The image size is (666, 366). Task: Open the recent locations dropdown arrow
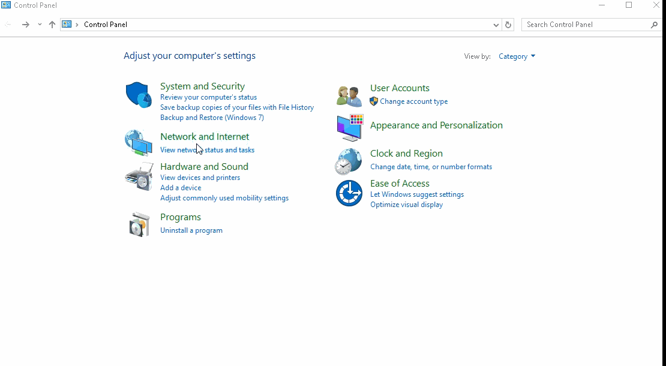[x=40, y=25]
